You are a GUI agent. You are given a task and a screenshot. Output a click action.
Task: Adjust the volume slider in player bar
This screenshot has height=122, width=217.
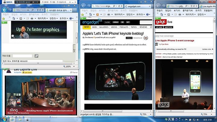(37, 2)
